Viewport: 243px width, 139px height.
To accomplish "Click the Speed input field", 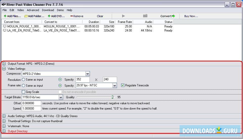I will click(x=31, y=109).
